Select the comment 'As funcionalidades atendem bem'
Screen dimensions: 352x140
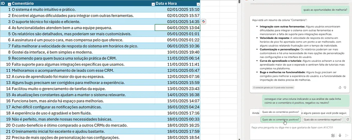coord(83,28)
